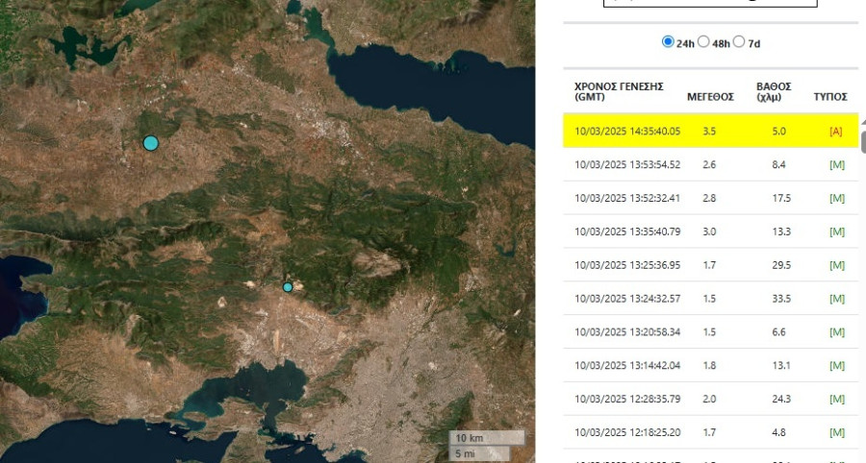The width and height of the screenshot is (866, 463).
Task: Select the 12:18:25.20 earthquake row
Action: pyautogui.click(x=627, y=433)
